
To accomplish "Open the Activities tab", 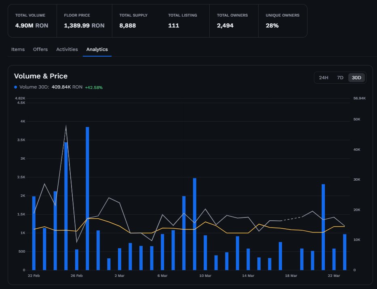I will pyautogui.click(x=67, y=49).
